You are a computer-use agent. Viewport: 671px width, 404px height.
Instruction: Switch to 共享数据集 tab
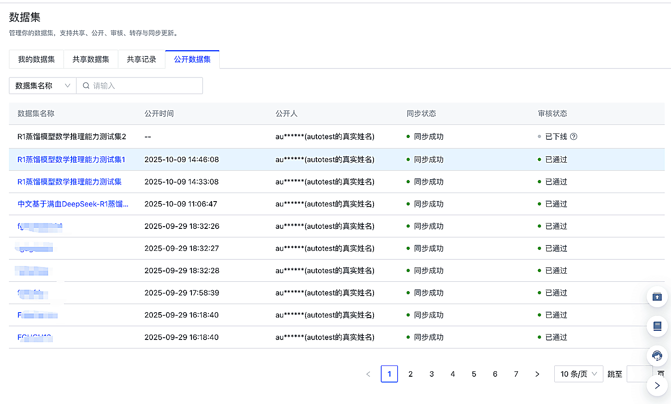(x=91, y=59)
